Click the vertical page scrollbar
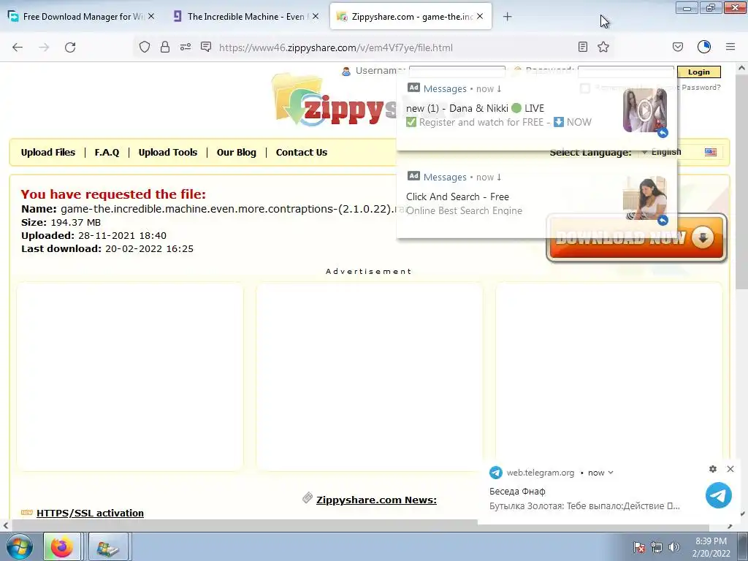 point(741,181)
